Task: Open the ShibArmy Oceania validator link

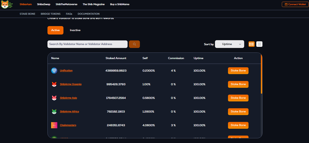Action: click(x=71, y=84)
